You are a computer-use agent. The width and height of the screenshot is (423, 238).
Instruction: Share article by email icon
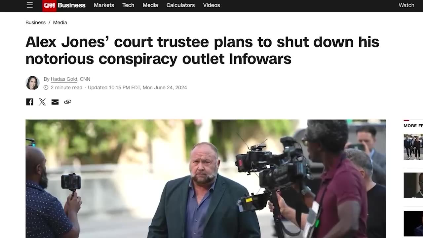tap(55, 102)
